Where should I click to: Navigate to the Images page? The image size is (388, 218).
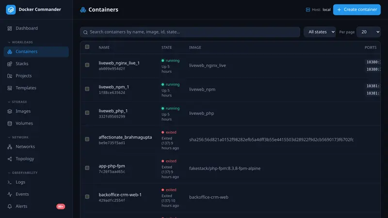[x=36, y=111]
